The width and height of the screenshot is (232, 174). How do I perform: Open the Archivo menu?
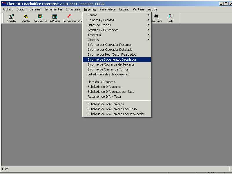pos(8,9)
